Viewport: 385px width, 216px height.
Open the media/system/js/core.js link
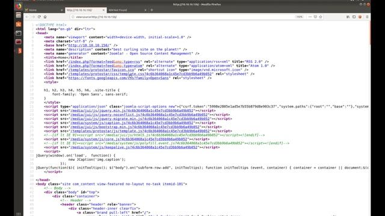pos(129,139)
